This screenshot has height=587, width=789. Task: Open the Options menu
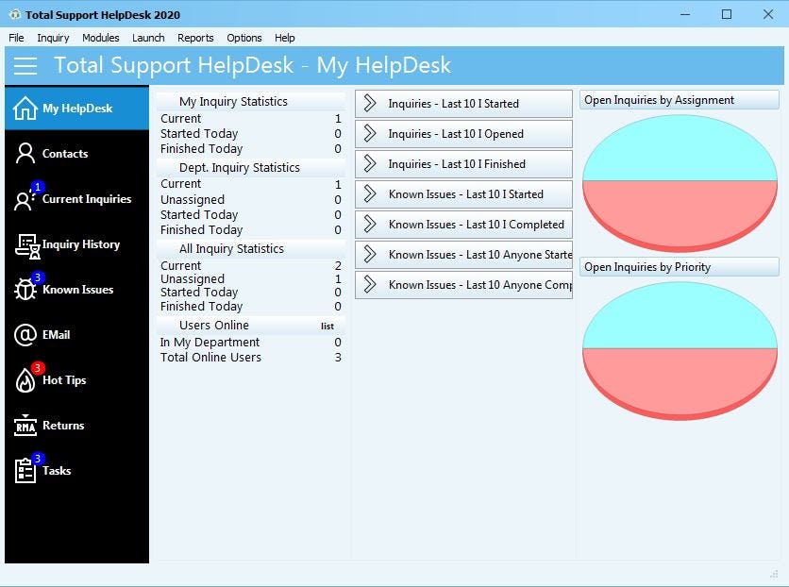coord(243,38)
